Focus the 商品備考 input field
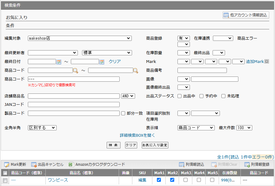 click(202, 70)
